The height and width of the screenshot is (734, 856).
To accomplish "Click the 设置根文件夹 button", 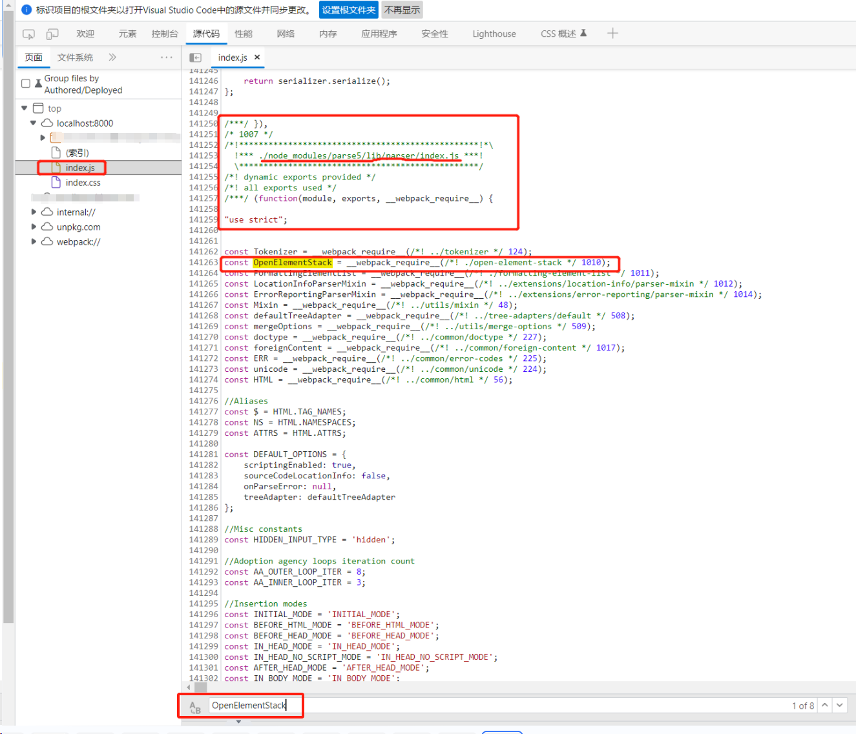I will [x=349, y=10].
